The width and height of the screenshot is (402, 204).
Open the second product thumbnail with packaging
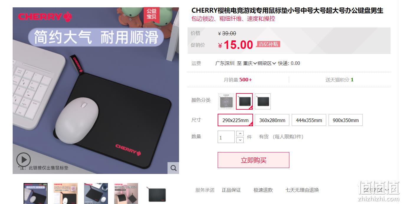coord(65,193)
